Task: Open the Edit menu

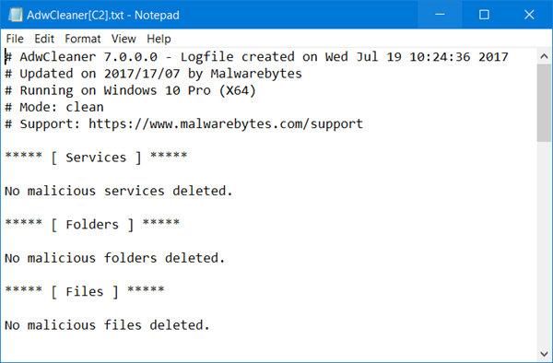Action: click(x=44, y=39)
